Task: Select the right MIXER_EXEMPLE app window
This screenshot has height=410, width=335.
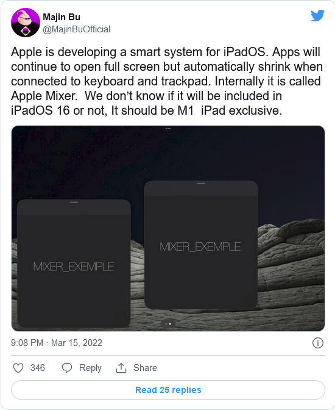Action: [201, 245]
